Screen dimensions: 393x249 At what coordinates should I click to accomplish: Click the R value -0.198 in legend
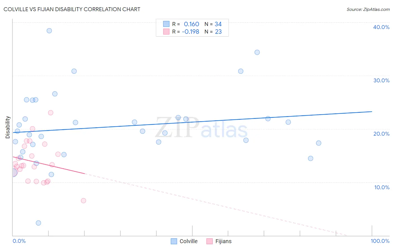[x=190, y=32]
